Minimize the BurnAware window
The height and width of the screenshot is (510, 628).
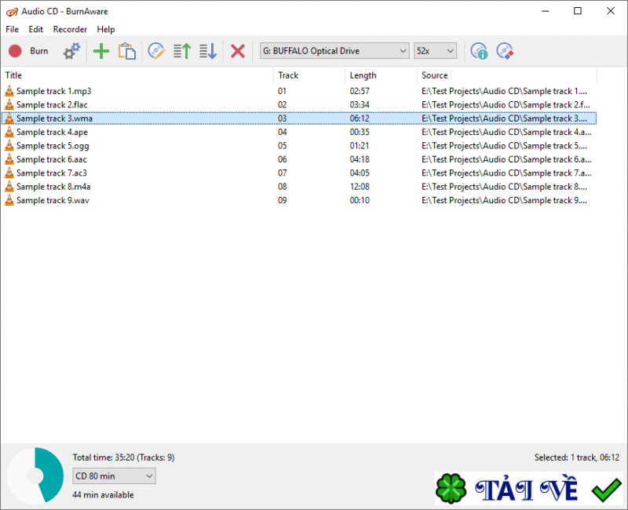pos(545,11)
